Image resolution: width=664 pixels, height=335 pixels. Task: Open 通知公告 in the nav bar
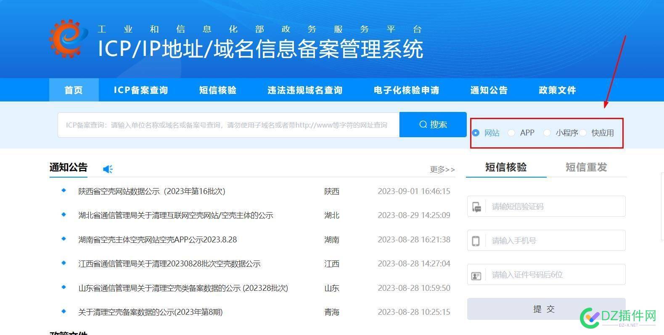point(489,90)
